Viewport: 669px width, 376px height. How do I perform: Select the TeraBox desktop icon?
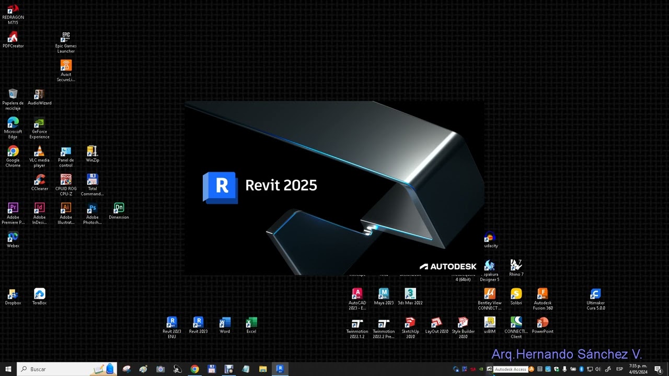[x=39, y=297]
